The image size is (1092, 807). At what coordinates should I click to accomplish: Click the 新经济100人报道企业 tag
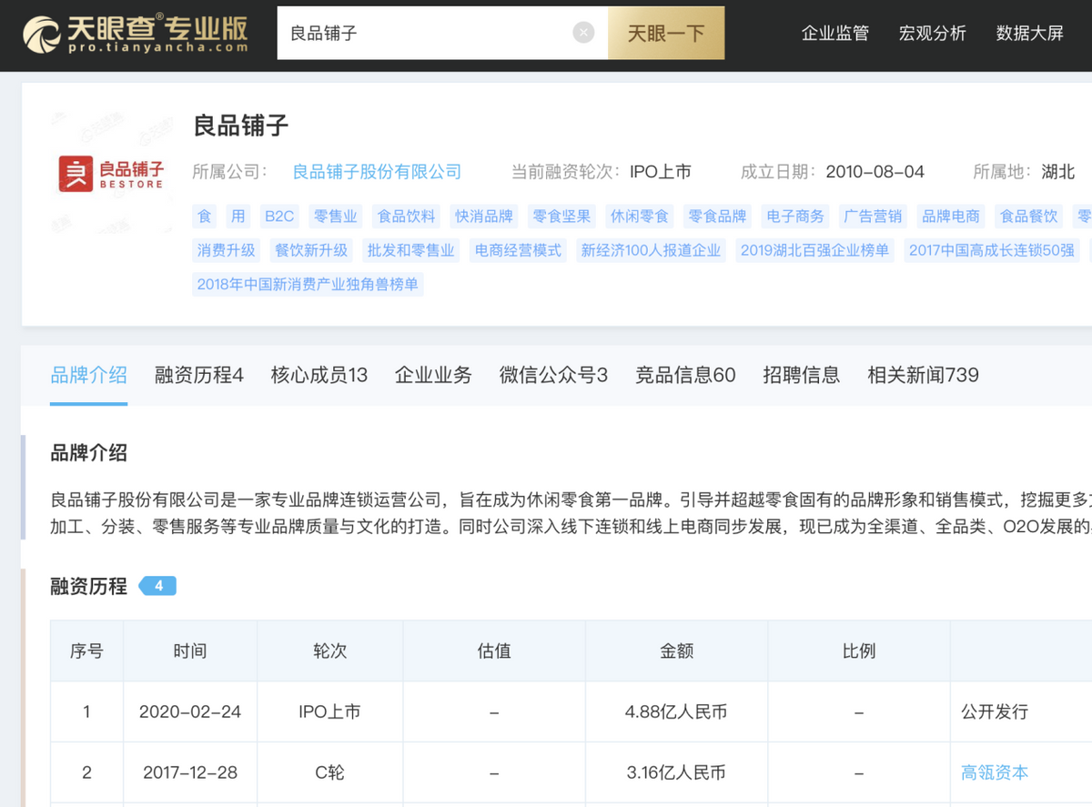point(651,250)
